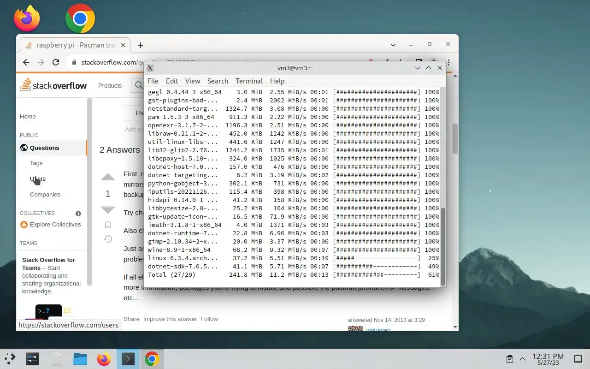The image size is (590, 369).
Task: Click the Stack Overflow logo
Action: coord(53,85)
